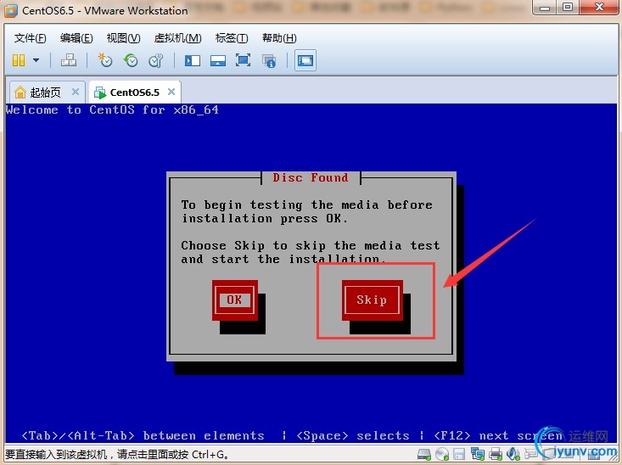The width and height of the screenshot is (622, 465).
Task: Click the 'Disc Found' dialog title
Action: point(311,177)
